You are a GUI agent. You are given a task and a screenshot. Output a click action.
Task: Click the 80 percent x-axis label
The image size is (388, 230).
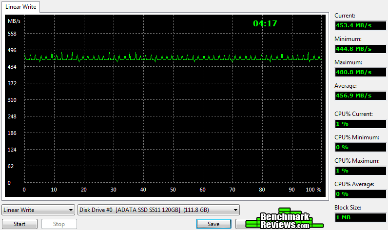click(262, 190)
